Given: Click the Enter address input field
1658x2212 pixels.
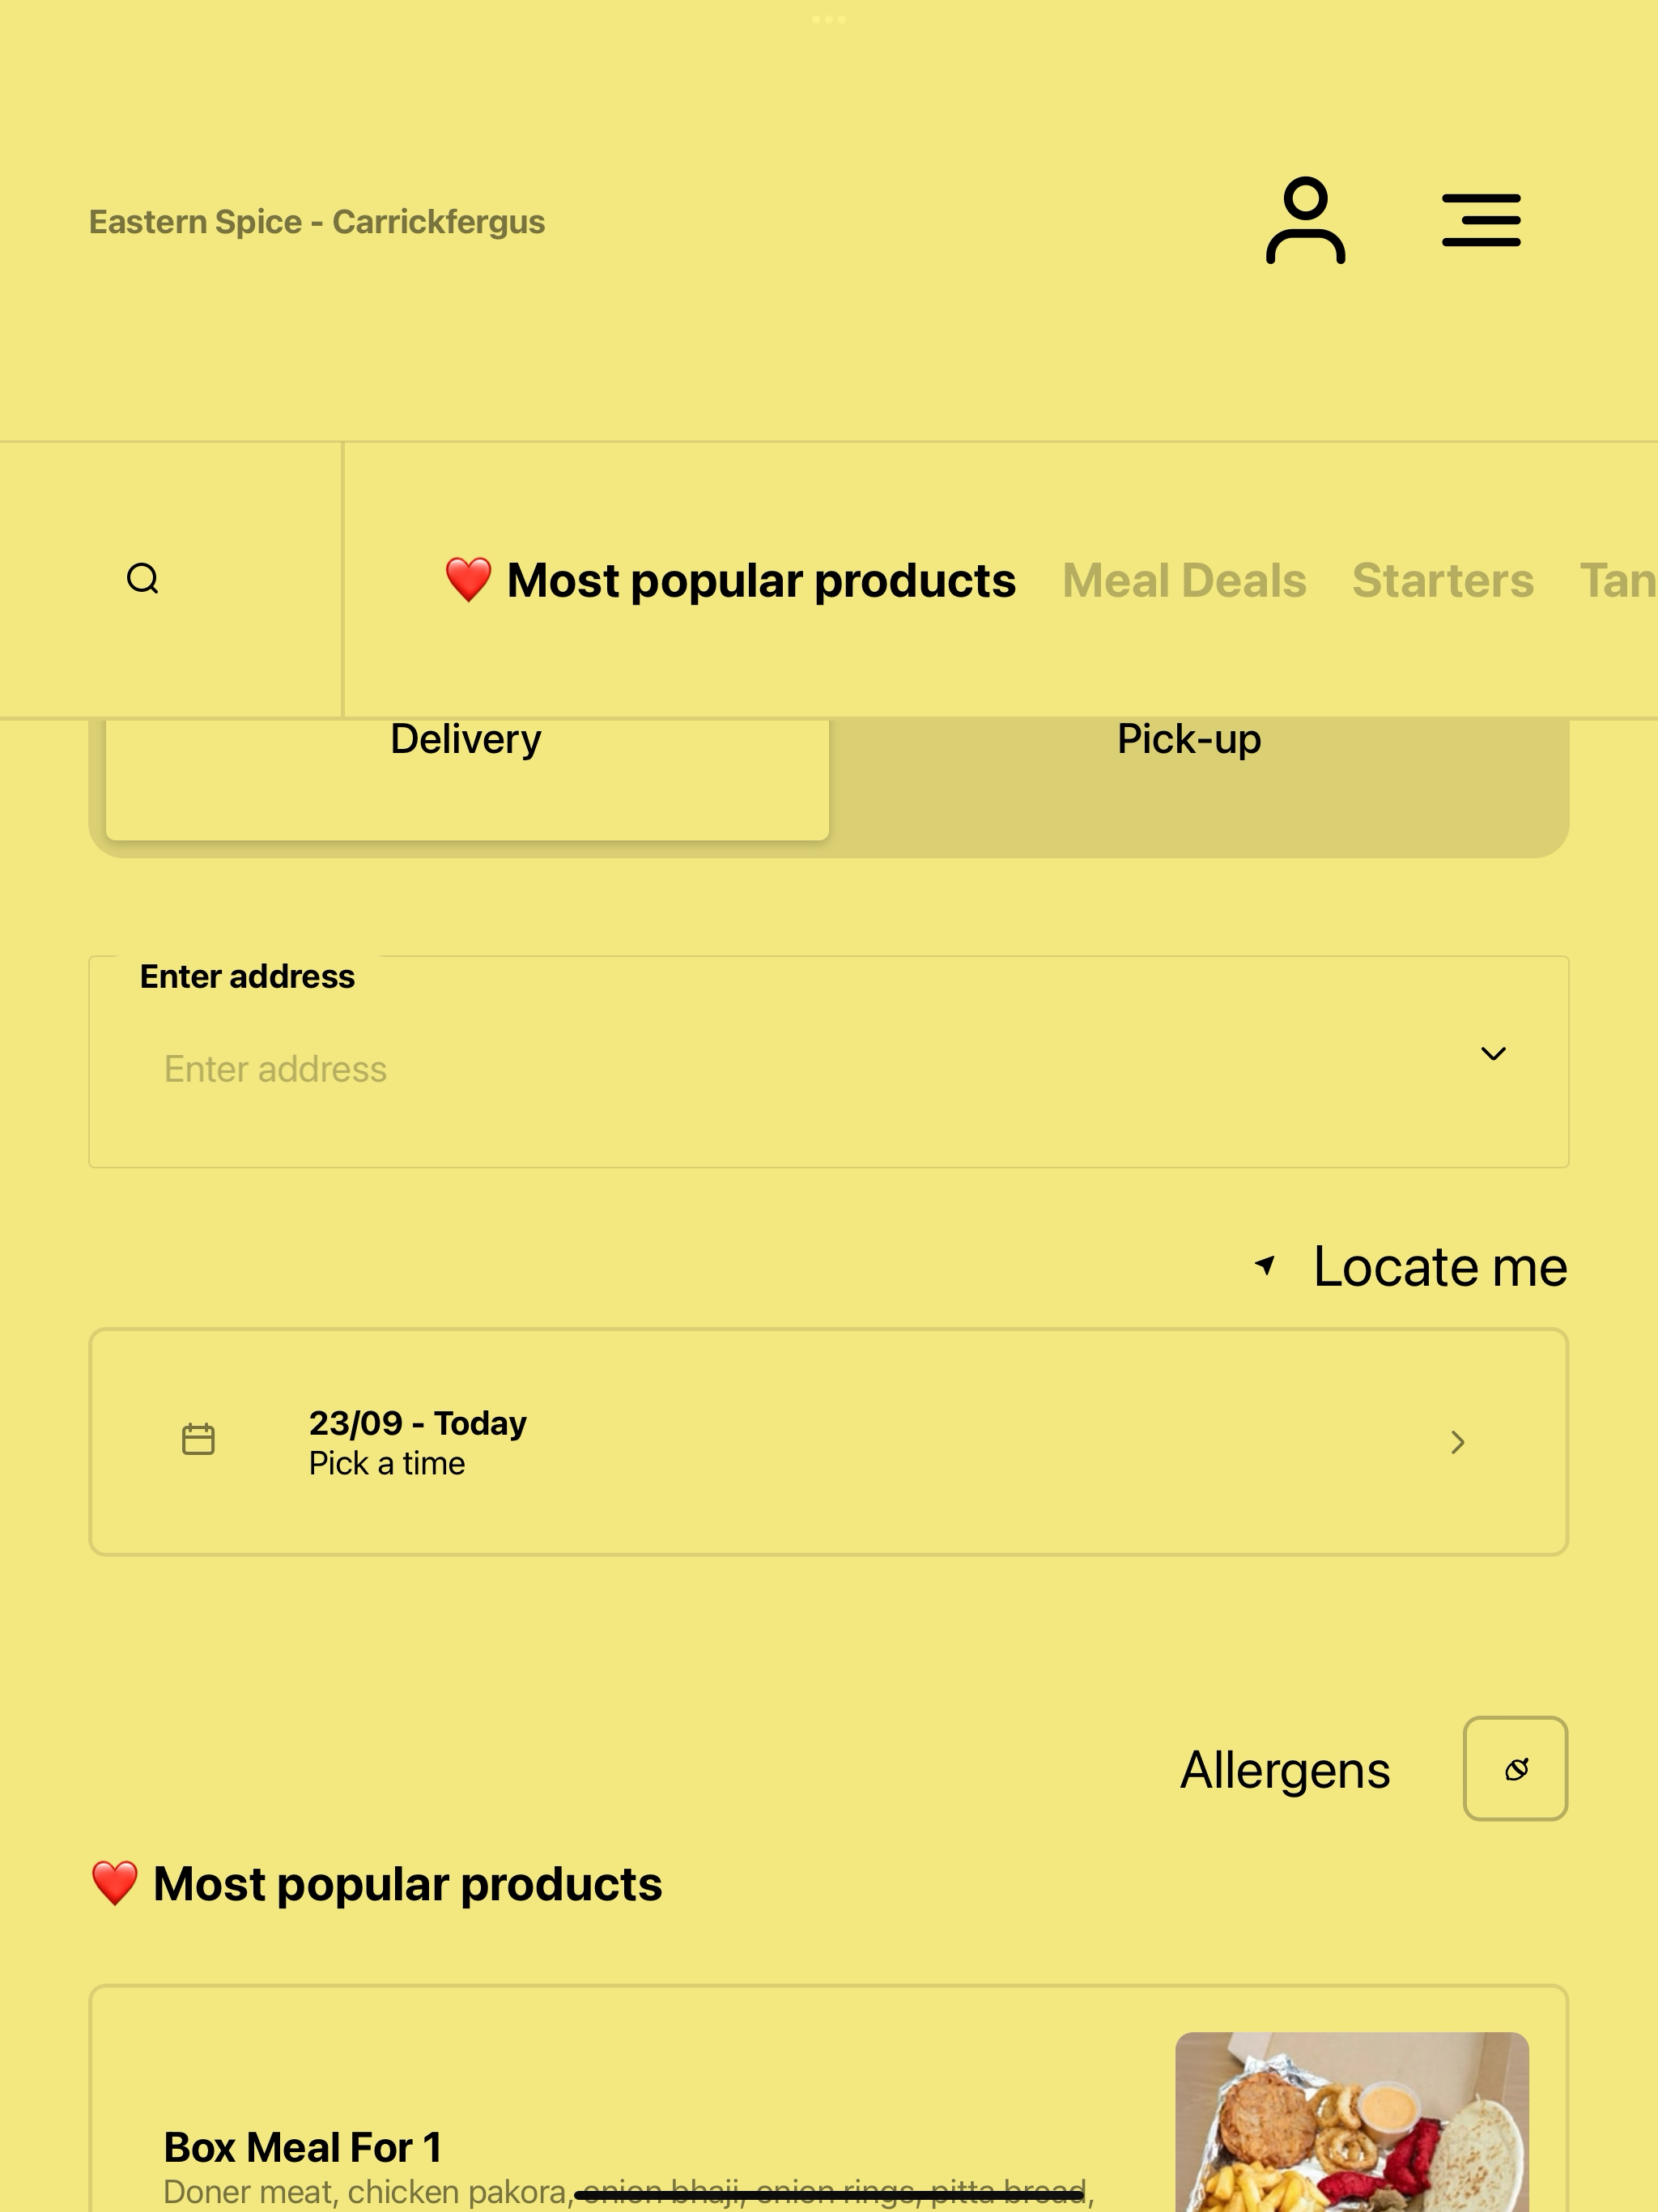Looking at the screenshot, I should pyautogui.click(x=829, y=1062).
